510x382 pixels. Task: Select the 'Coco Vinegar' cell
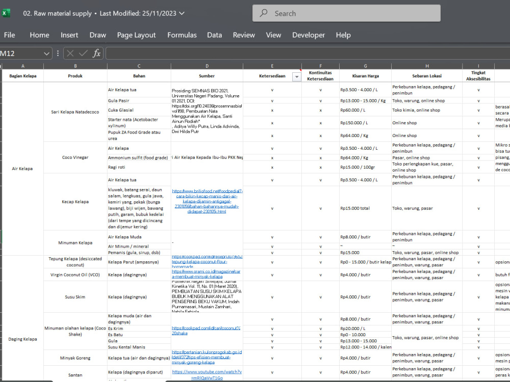(x=75, y=157)
